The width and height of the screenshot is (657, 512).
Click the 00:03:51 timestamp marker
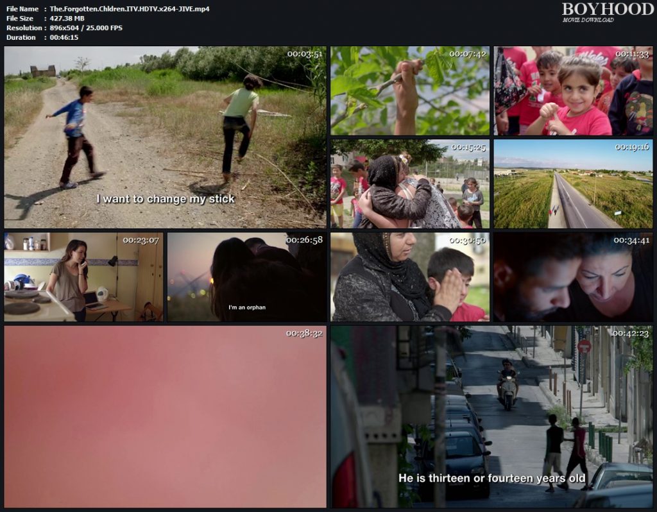[305, 54]
